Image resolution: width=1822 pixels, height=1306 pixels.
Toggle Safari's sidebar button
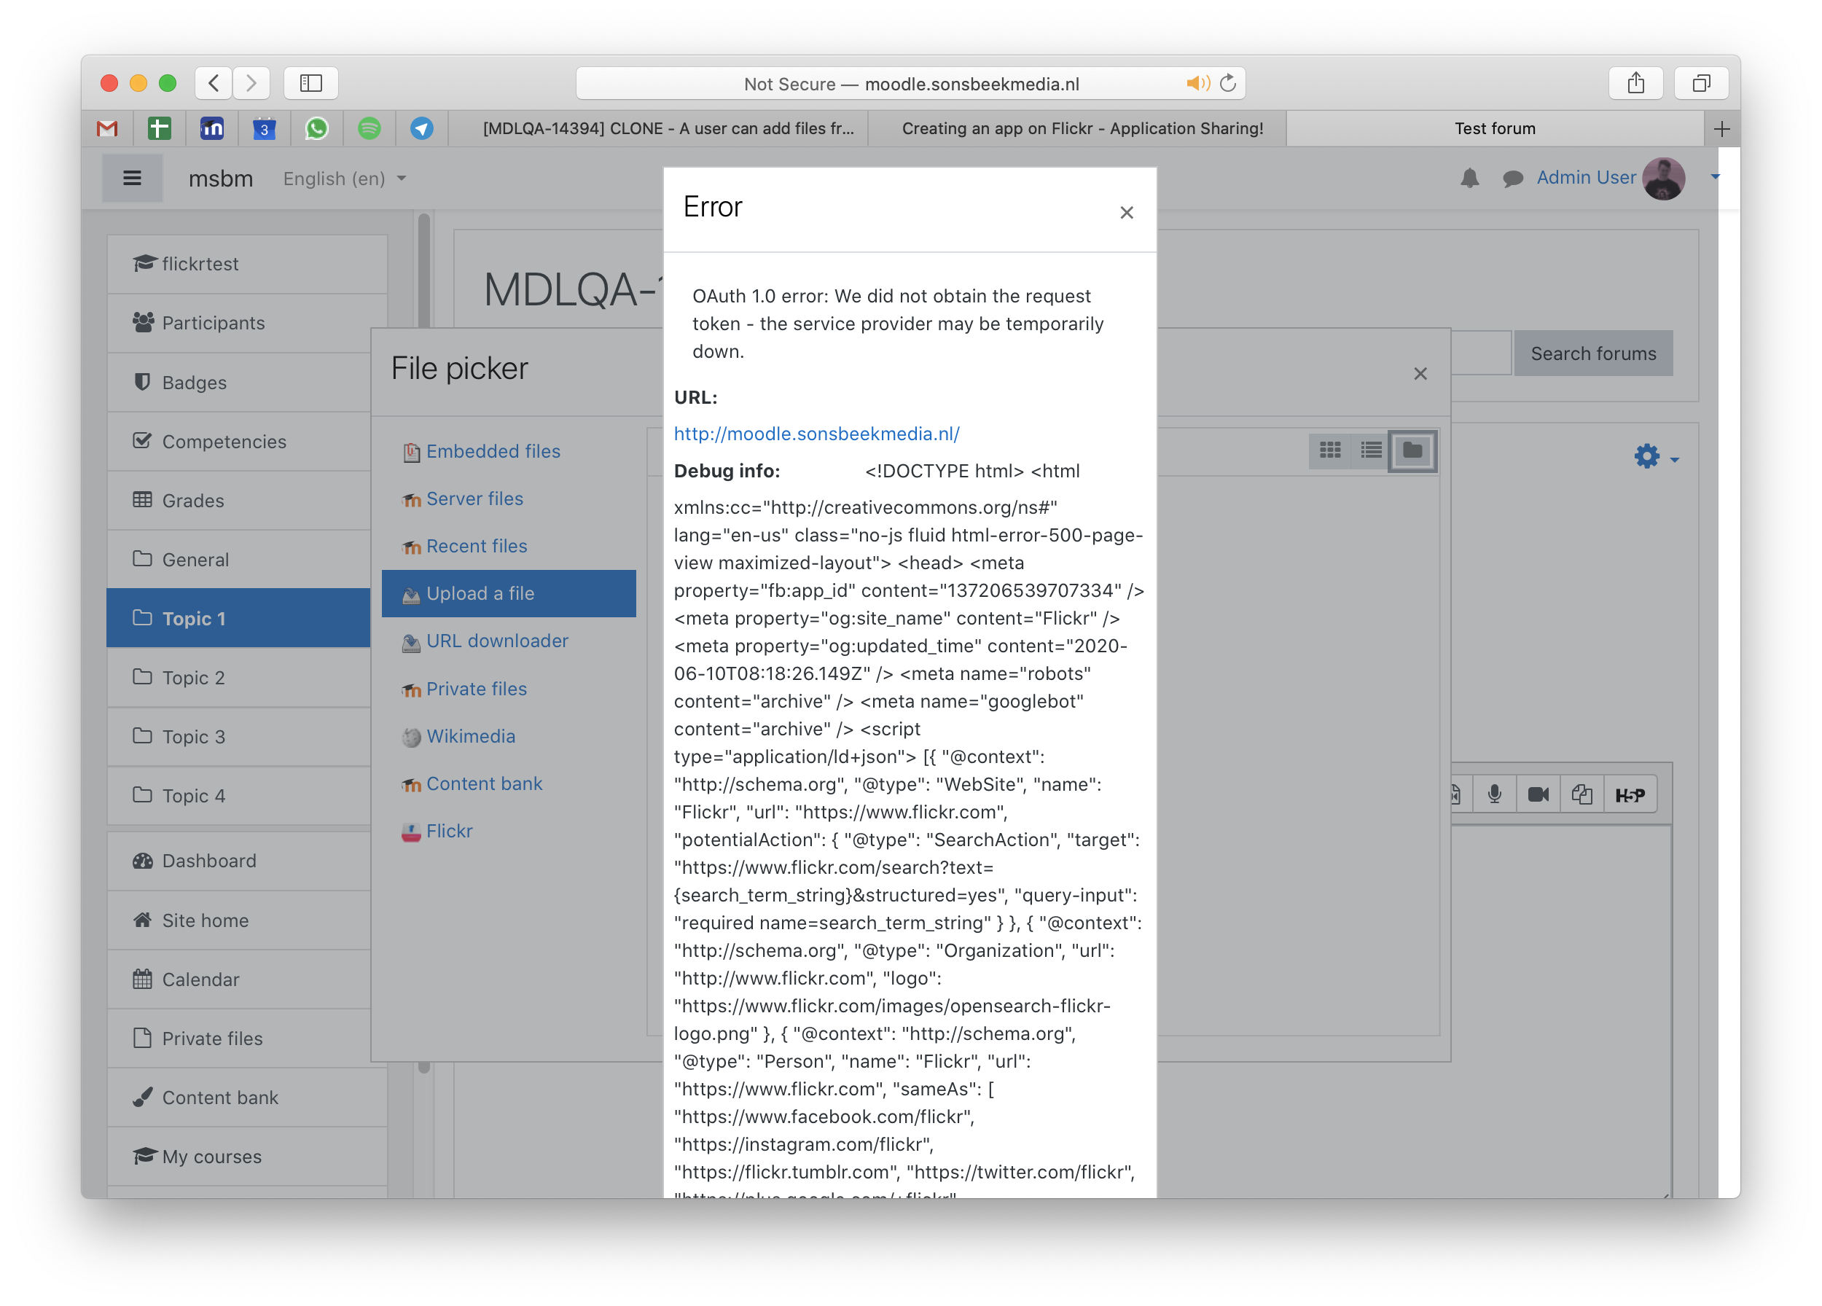tap(311, 83)
